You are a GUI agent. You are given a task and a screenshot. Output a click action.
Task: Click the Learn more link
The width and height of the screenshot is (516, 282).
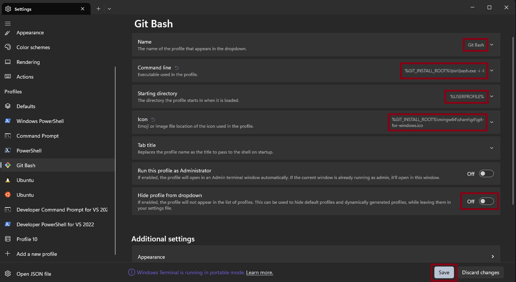259,272
